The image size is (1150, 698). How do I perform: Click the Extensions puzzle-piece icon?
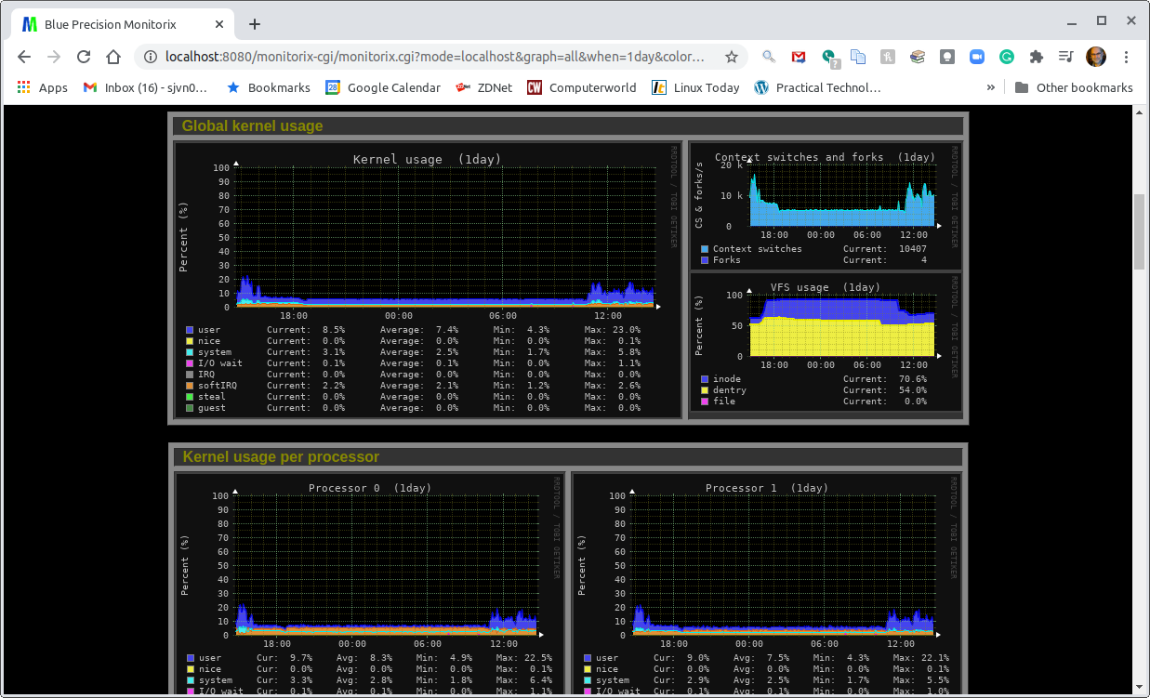coord(1037,57)
